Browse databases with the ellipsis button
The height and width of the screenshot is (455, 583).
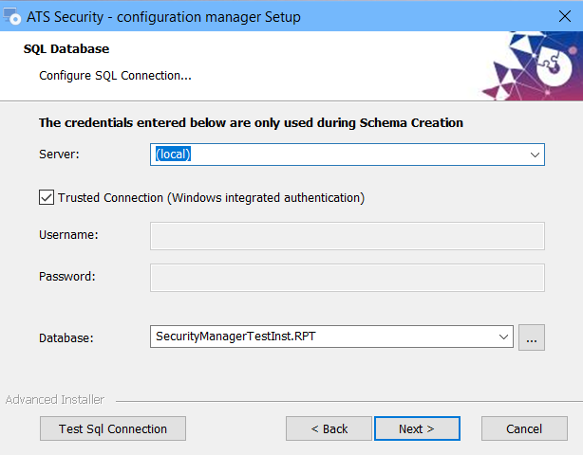click(x=532, y=337)
